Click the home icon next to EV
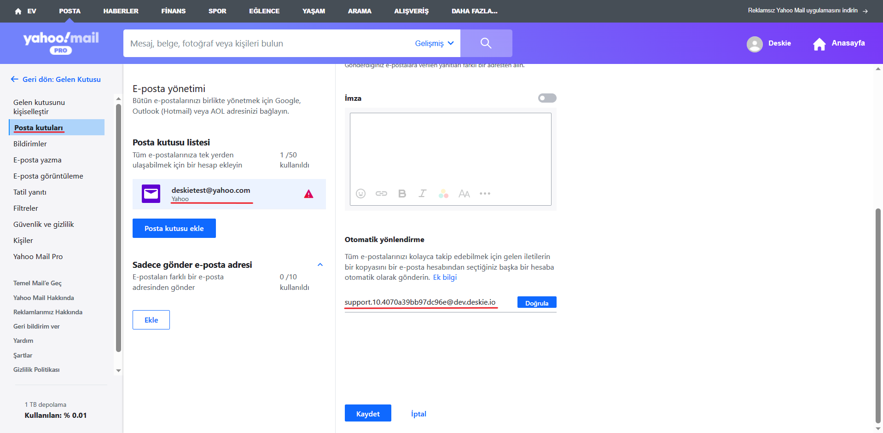The height and width of the screenshot is (433, 883). [18, 11]
